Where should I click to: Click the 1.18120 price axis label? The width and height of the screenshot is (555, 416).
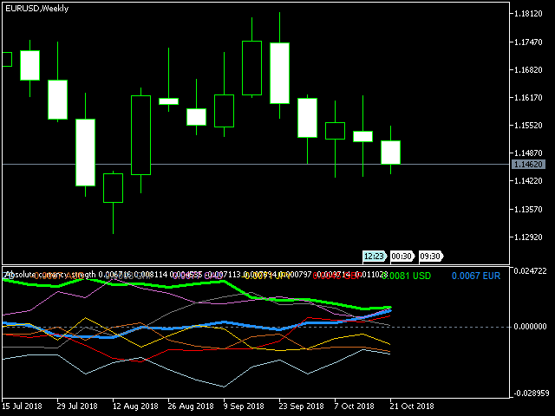(529, 14)
